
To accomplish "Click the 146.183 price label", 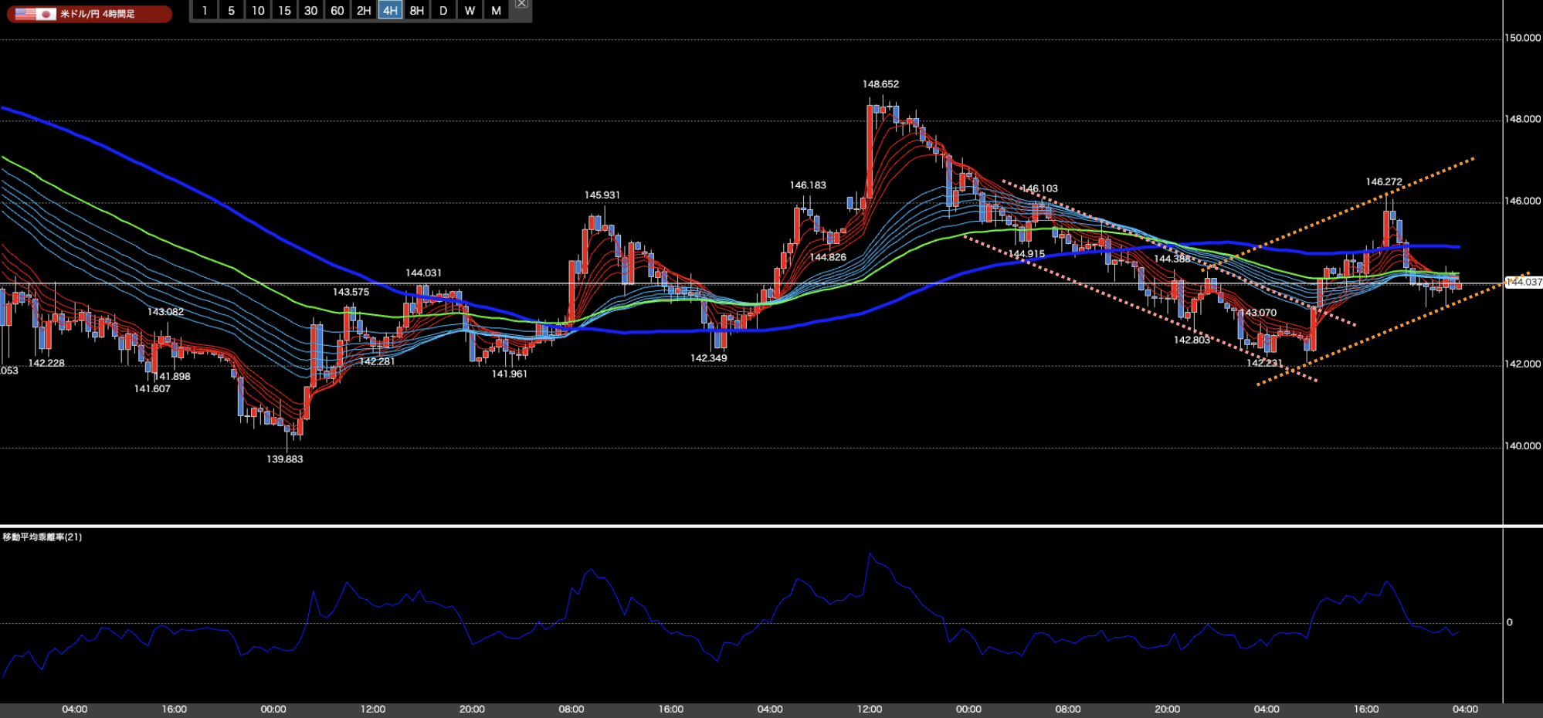I will [808, 185].
